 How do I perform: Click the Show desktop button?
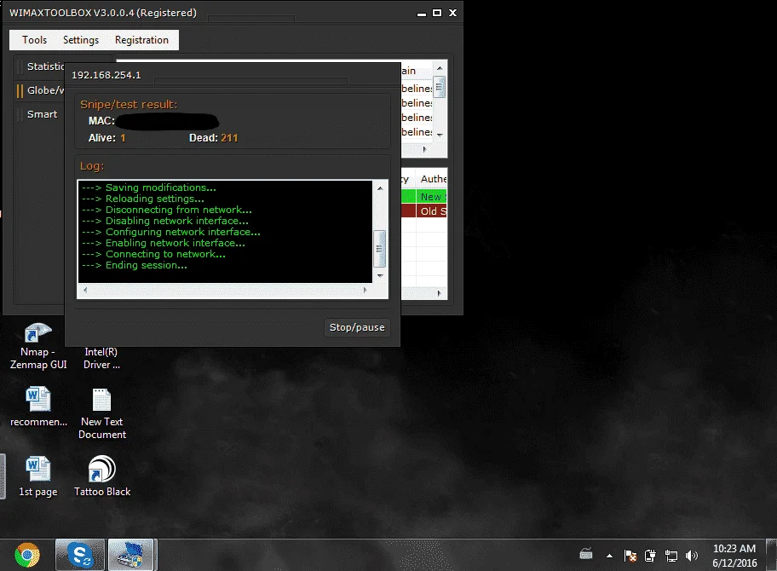click(772, 555)
